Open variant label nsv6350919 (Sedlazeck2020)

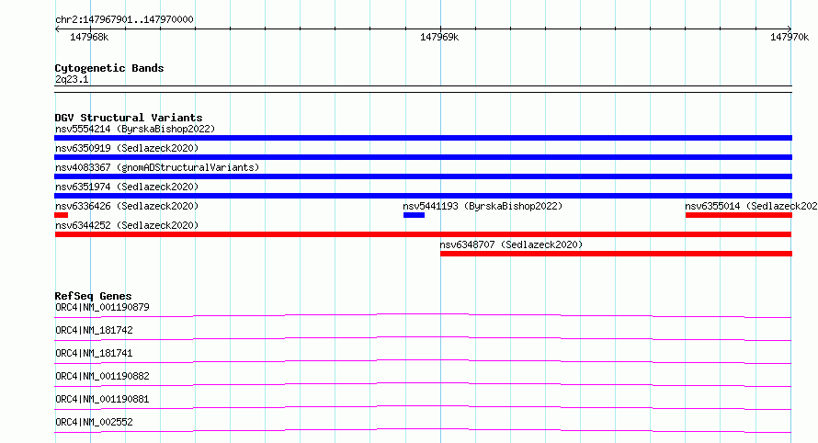coord(127,148)
